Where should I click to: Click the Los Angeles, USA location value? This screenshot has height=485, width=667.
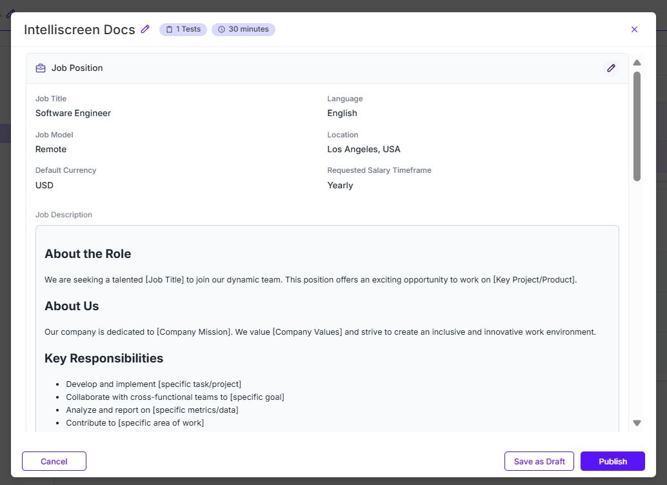(x=364, y=150)
